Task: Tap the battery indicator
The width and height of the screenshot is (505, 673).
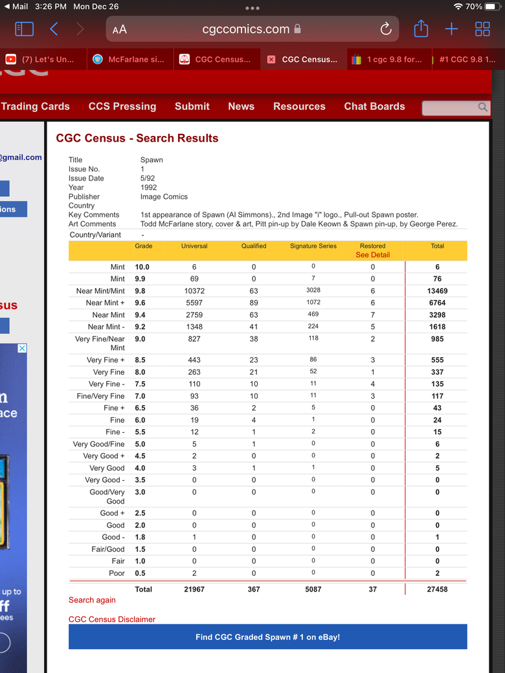Action: point(492,6)
